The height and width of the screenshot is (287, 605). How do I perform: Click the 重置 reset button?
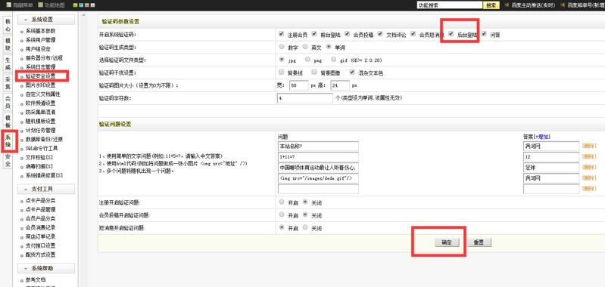coord(479,242)
